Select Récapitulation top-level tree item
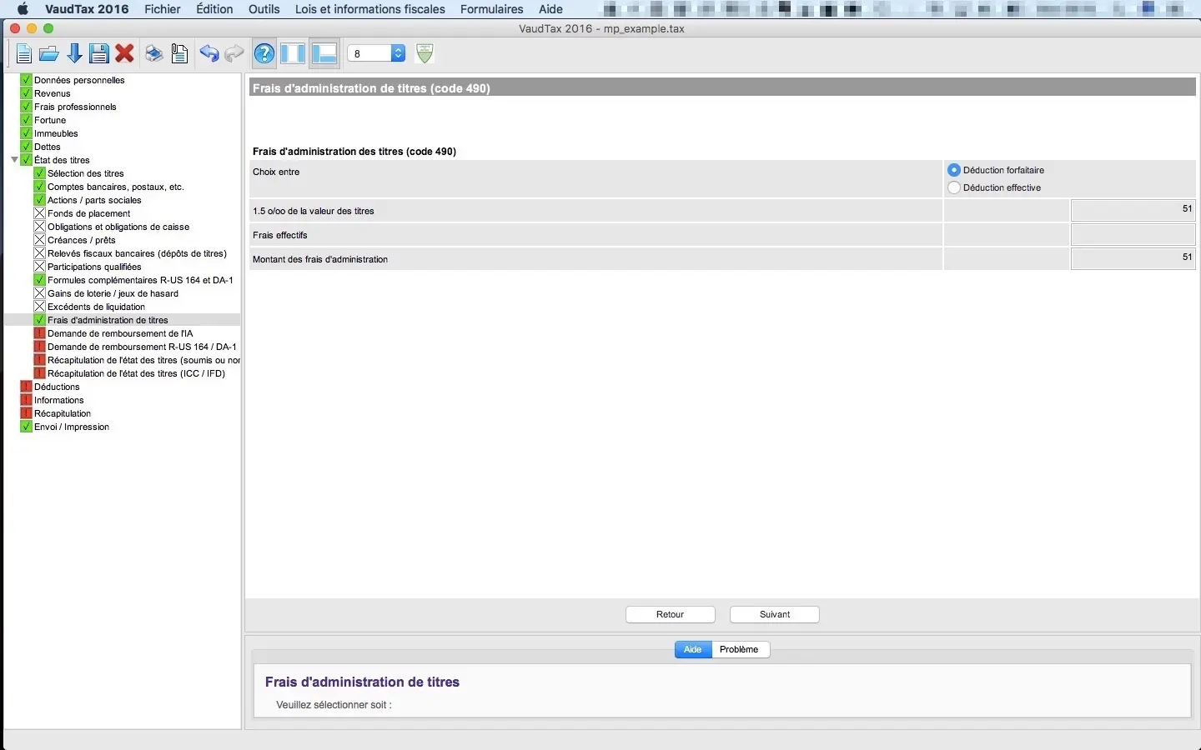Screen dimensions: 1201x750 63,413
